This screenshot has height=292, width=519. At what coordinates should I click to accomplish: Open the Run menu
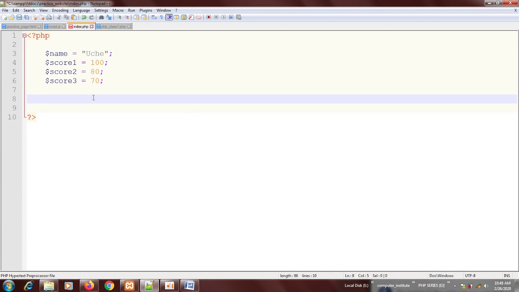[131, 10]
